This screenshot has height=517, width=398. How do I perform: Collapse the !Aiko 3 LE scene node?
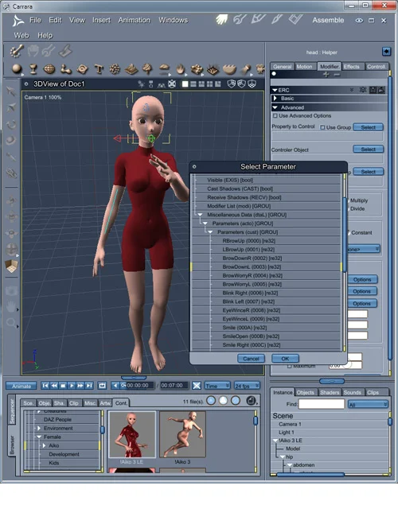click(x=275, y=441)
